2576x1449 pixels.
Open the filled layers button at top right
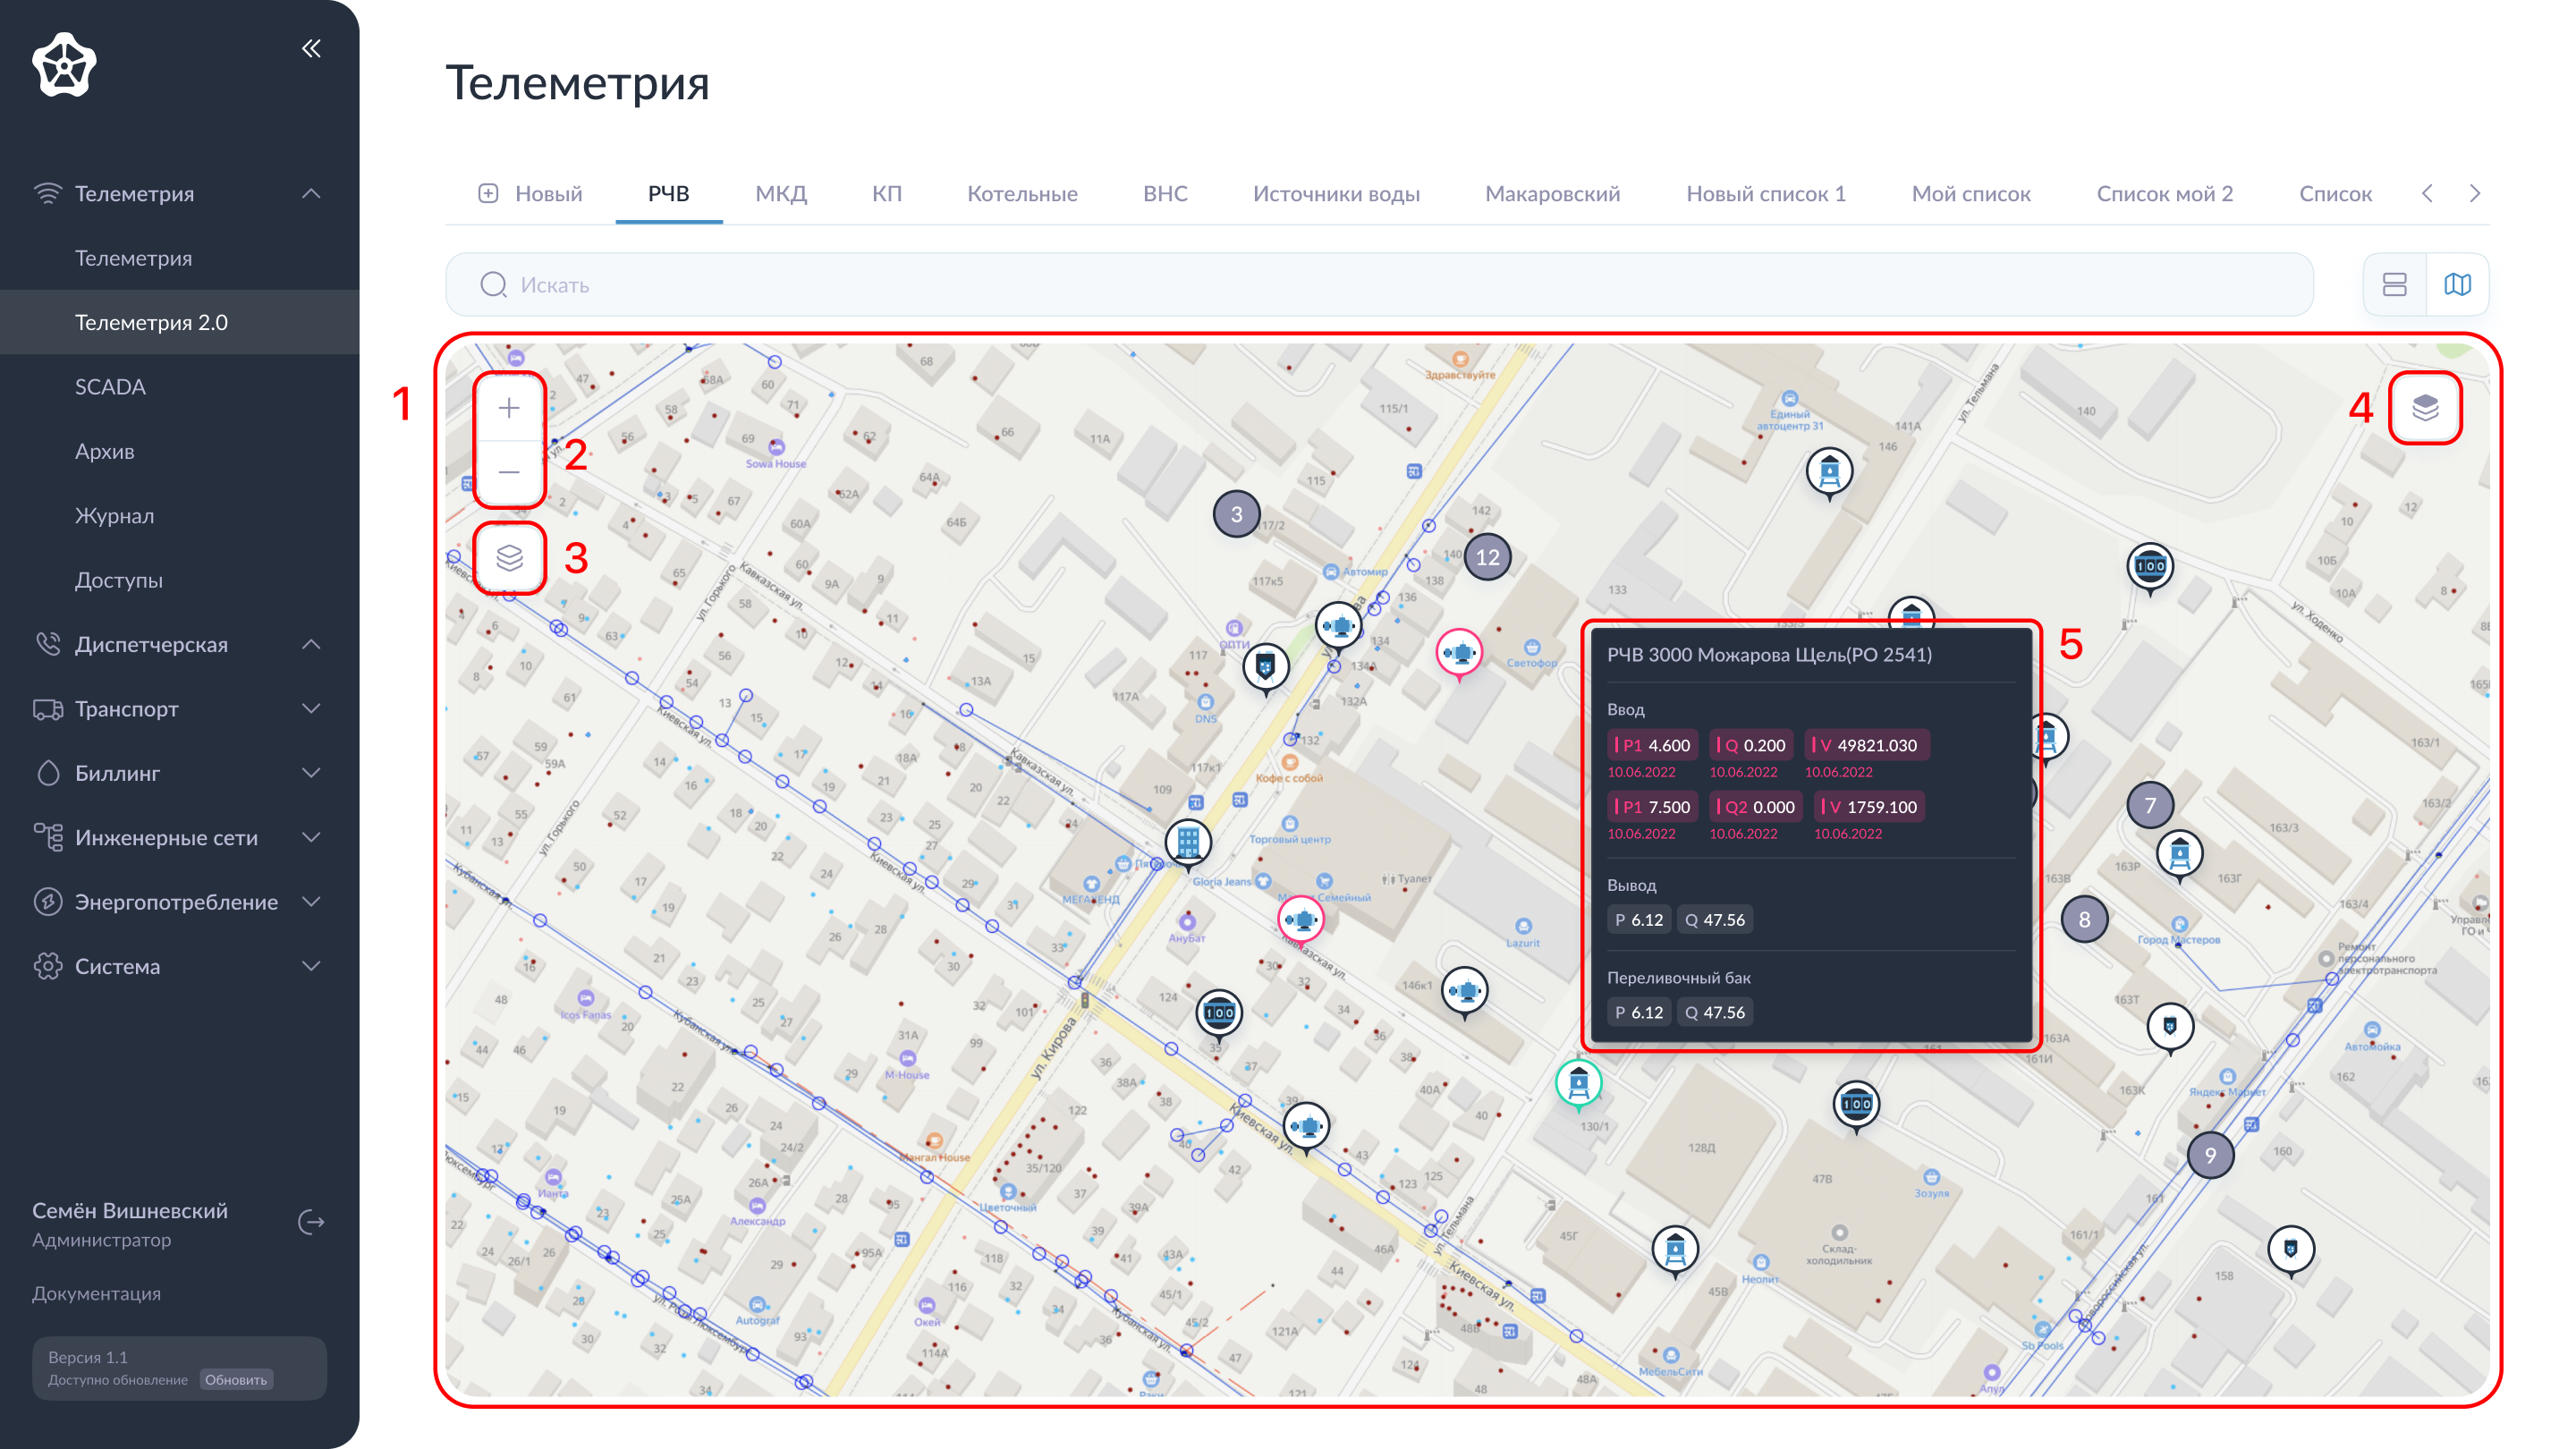click(2425, 408)
